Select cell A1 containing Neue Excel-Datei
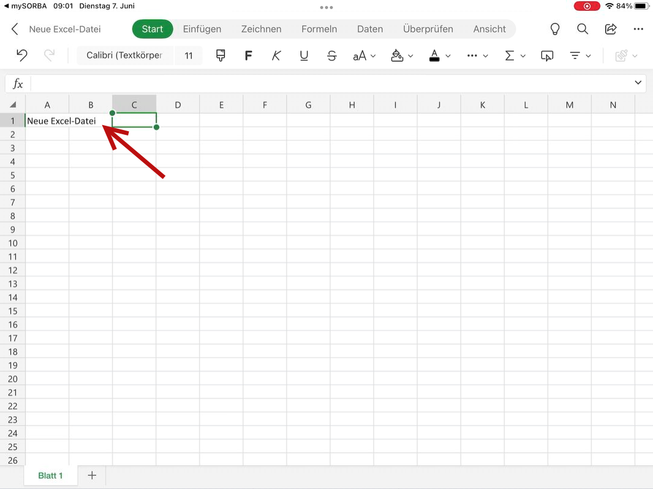653x489 pixels. (47, 121)
